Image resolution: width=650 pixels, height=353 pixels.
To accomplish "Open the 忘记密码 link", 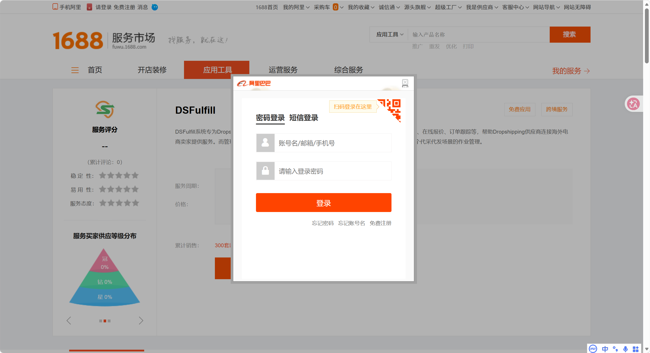I will 323,223.
